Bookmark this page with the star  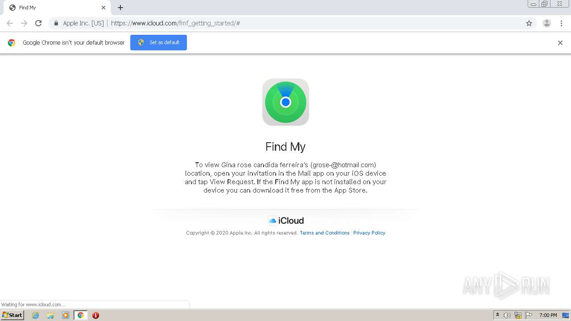click(x=529, y=23)
